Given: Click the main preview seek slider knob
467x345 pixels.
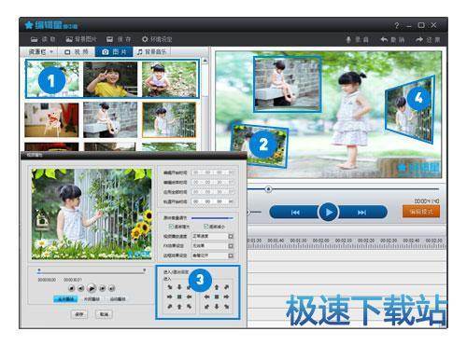Looking at the screenshot, I should [x=268, y=189].
